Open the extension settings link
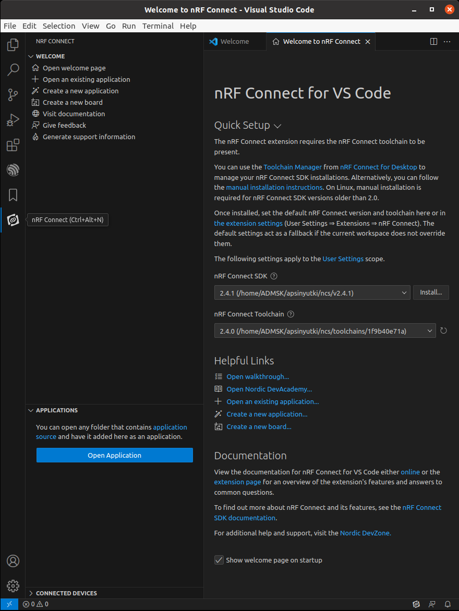The width and height of the screenshot is (459, 611). tap(248, 223)
